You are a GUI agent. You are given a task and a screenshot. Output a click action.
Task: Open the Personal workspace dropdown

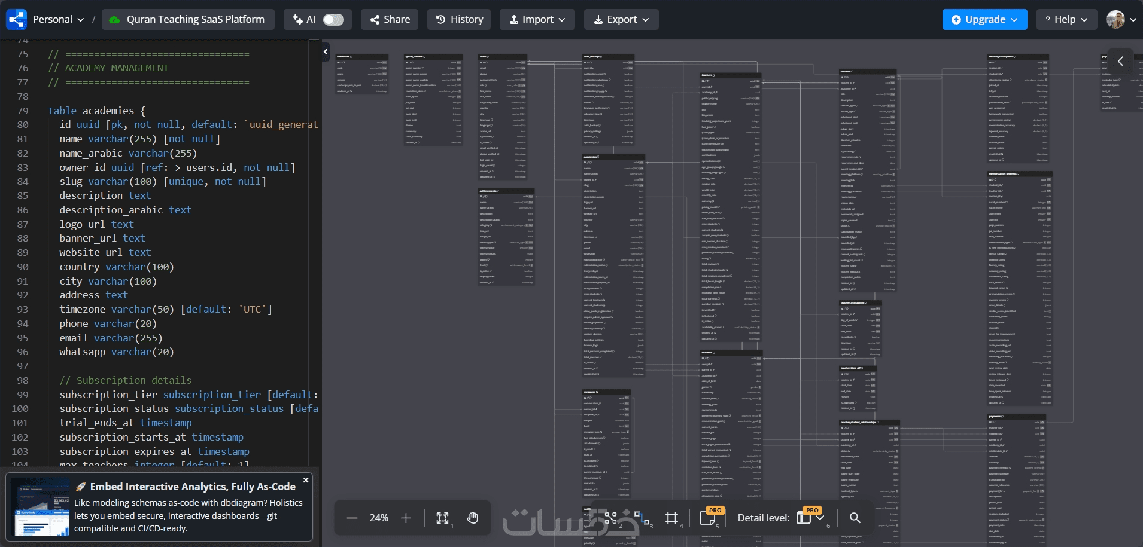click(58, 20)
